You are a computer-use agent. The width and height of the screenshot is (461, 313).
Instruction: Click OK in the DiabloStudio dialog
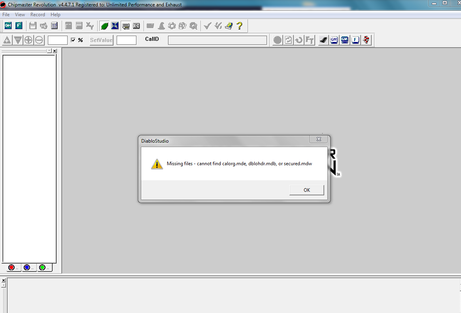click(x=307, y=190)
